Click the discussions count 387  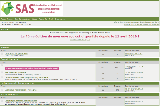pos(103,67)
